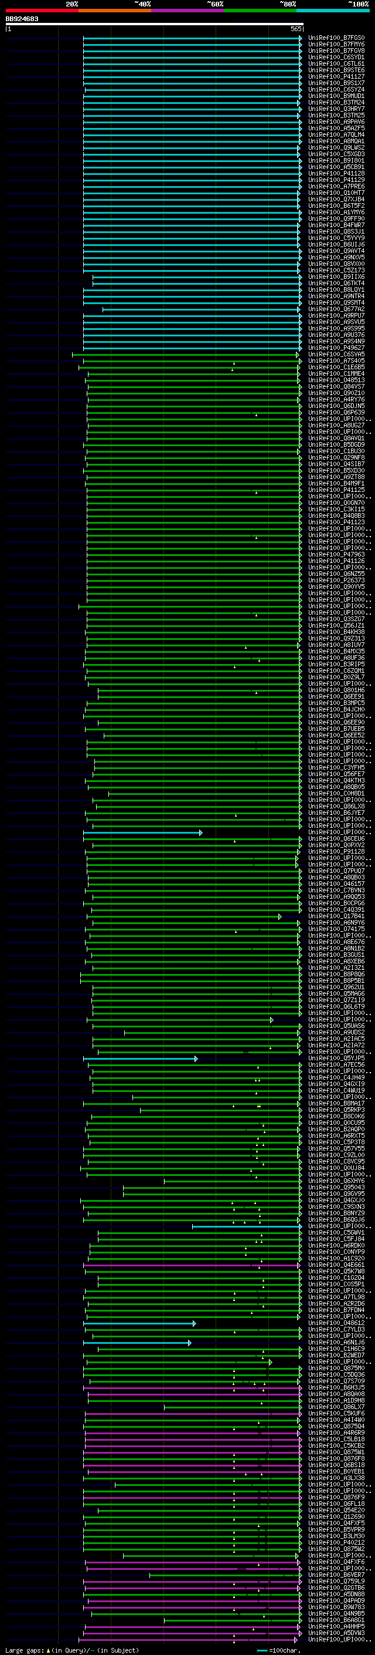Click label UniRef100_A8IUV7
The height and width of the screenshot is (1655, 375).
tap(336, 645)
